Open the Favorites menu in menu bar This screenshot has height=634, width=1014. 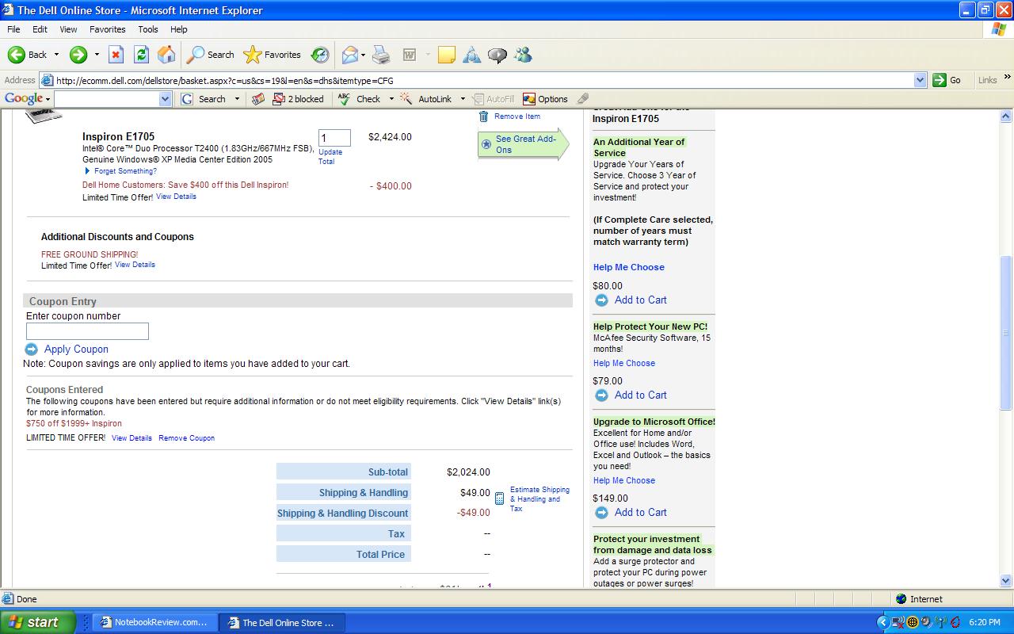pyautogui.click(x=108, y=29)
